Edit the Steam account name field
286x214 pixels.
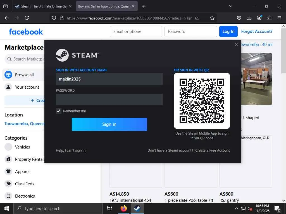click(109, 79)
